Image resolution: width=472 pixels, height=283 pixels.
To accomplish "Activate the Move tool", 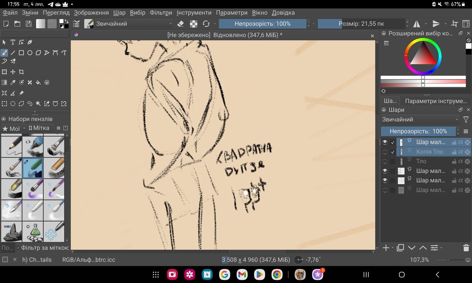I will pyautogui.click(x=13, y=72).
